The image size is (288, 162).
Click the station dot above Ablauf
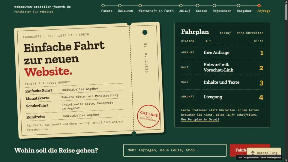click(x=181, y=5)
